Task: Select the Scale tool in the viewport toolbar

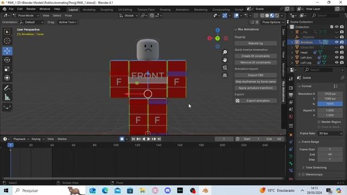Action: [7, 69]
